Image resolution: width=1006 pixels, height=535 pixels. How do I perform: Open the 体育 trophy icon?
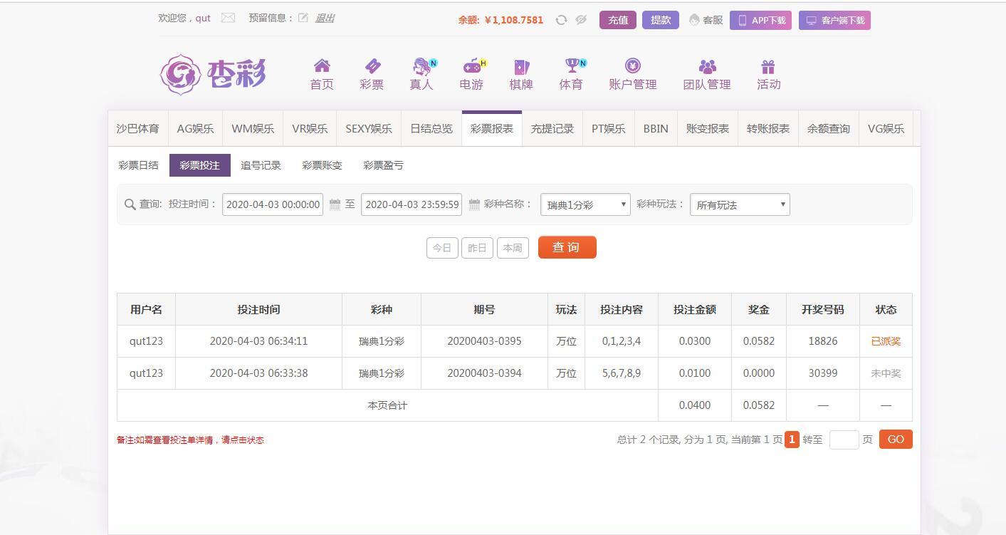[x=572, y=66]
